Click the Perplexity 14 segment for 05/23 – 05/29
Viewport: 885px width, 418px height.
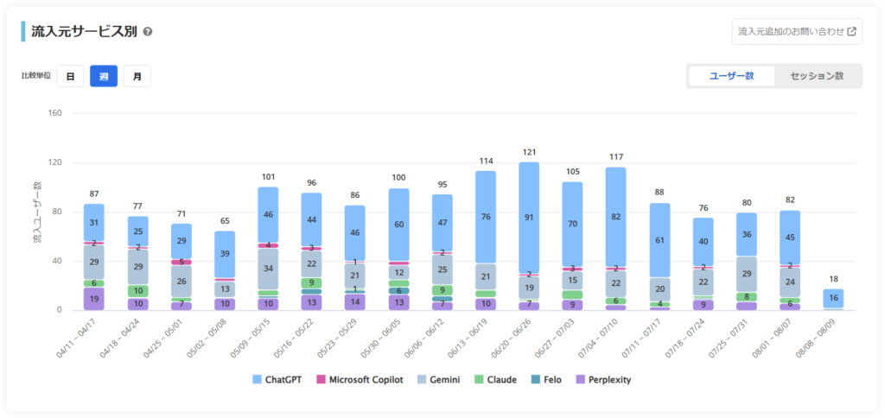pyautogui.click(x=355, y=301)
